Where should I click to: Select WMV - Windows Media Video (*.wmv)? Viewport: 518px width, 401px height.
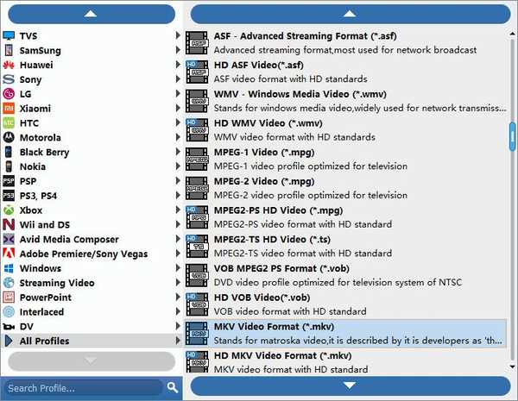coord(345,101)
